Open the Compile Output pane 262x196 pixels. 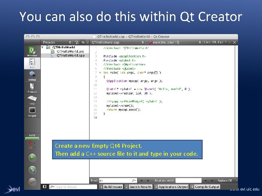pos(205,187)
